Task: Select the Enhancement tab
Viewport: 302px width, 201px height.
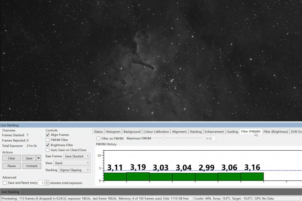Action: pyautogui.click(x=214, y=131)
